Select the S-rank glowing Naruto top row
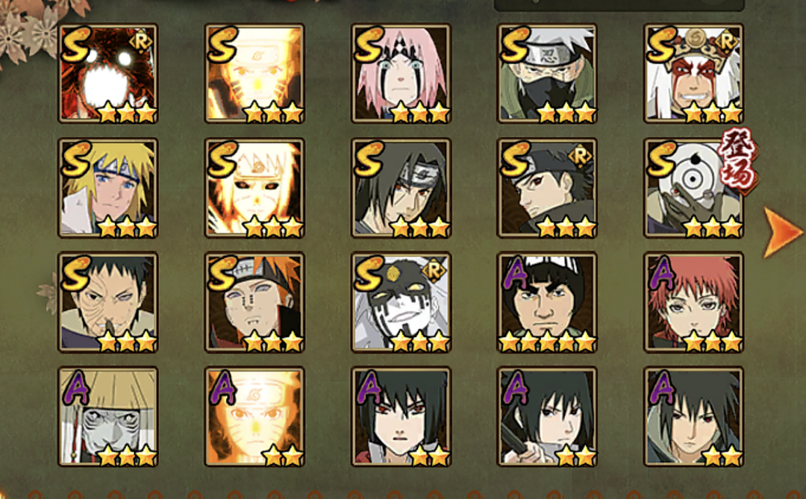806x499 pixels. tap(254, 74)
